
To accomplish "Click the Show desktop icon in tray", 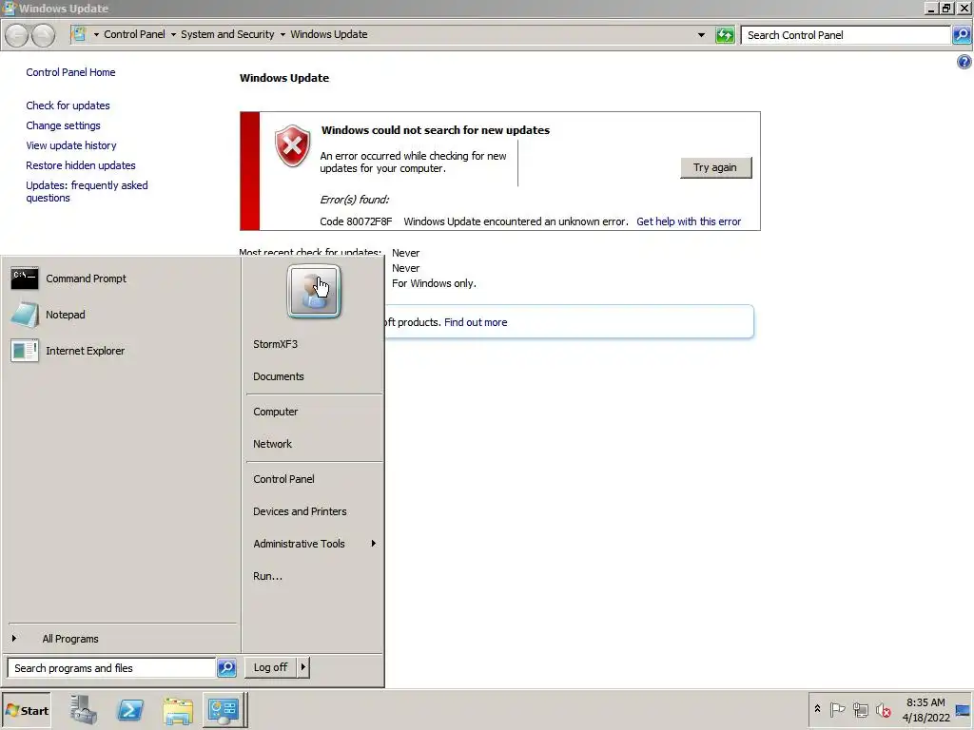I will pos(963,710).
